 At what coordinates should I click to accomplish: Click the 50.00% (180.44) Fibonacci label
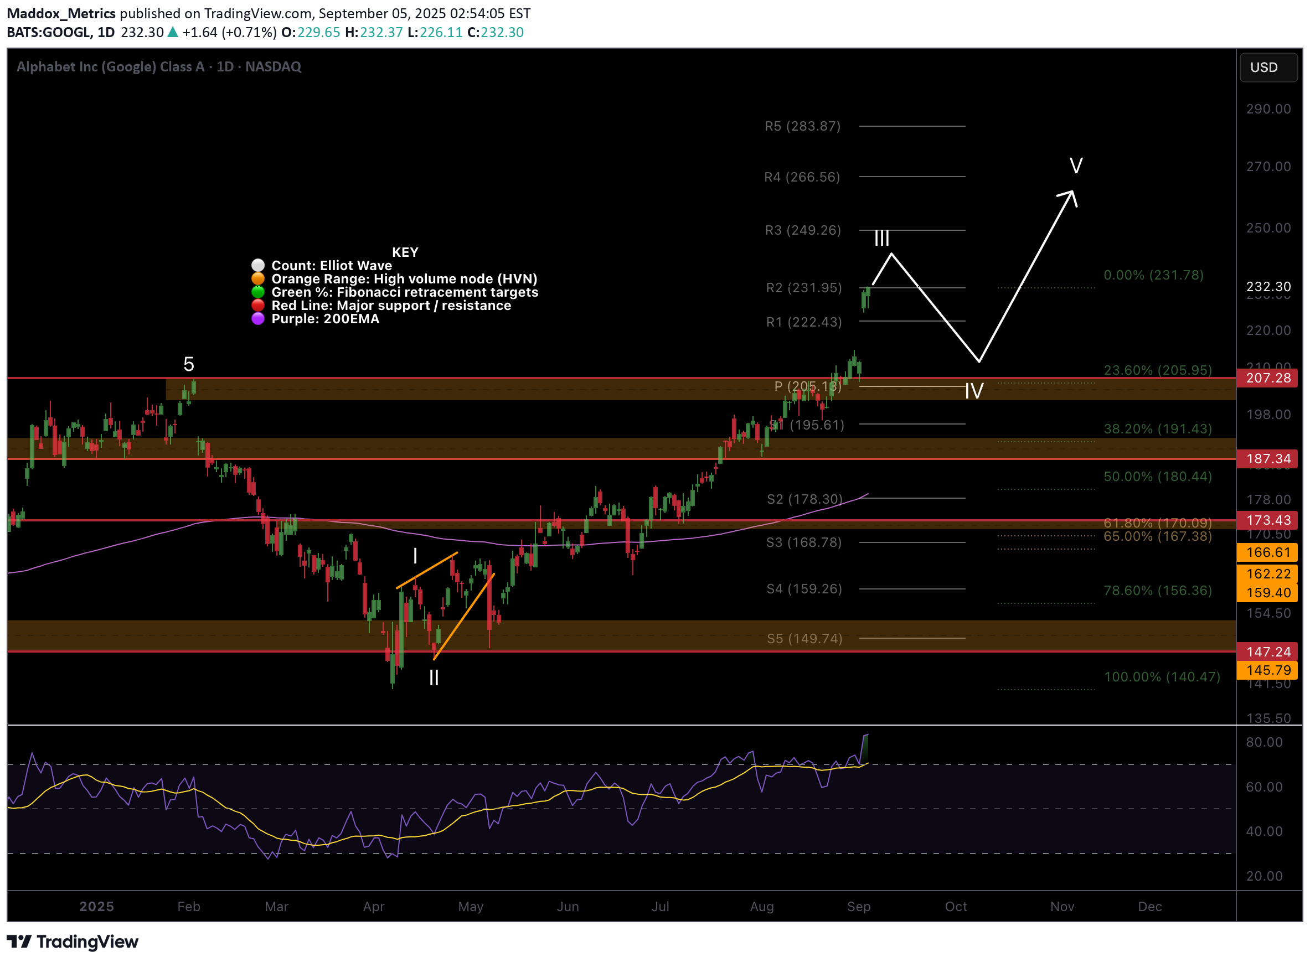1157,477
